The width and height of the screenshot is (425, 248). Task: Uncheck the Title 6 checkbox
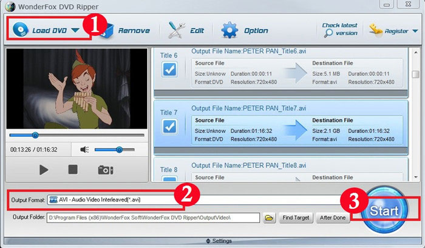(169, 70)
